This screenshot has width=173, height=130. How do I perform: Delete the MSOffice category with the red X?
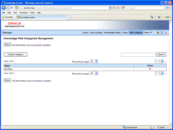tap(150, 69)
